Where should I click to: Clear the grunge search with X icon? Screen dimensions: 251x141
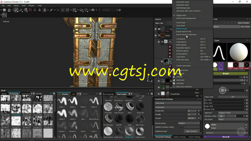pyautogui.click(x=51, y=93)
